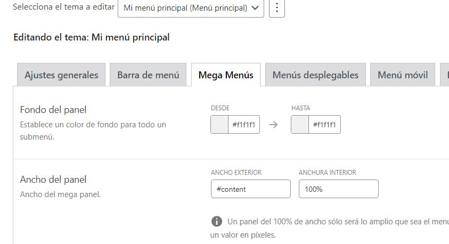Switch to the Ajustes generales tab
449x244 pixels.
click(x=61, y=75)
